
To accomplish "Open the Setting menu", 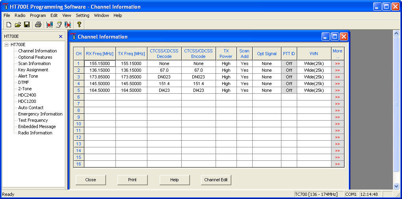I will (x=82, y=15).
